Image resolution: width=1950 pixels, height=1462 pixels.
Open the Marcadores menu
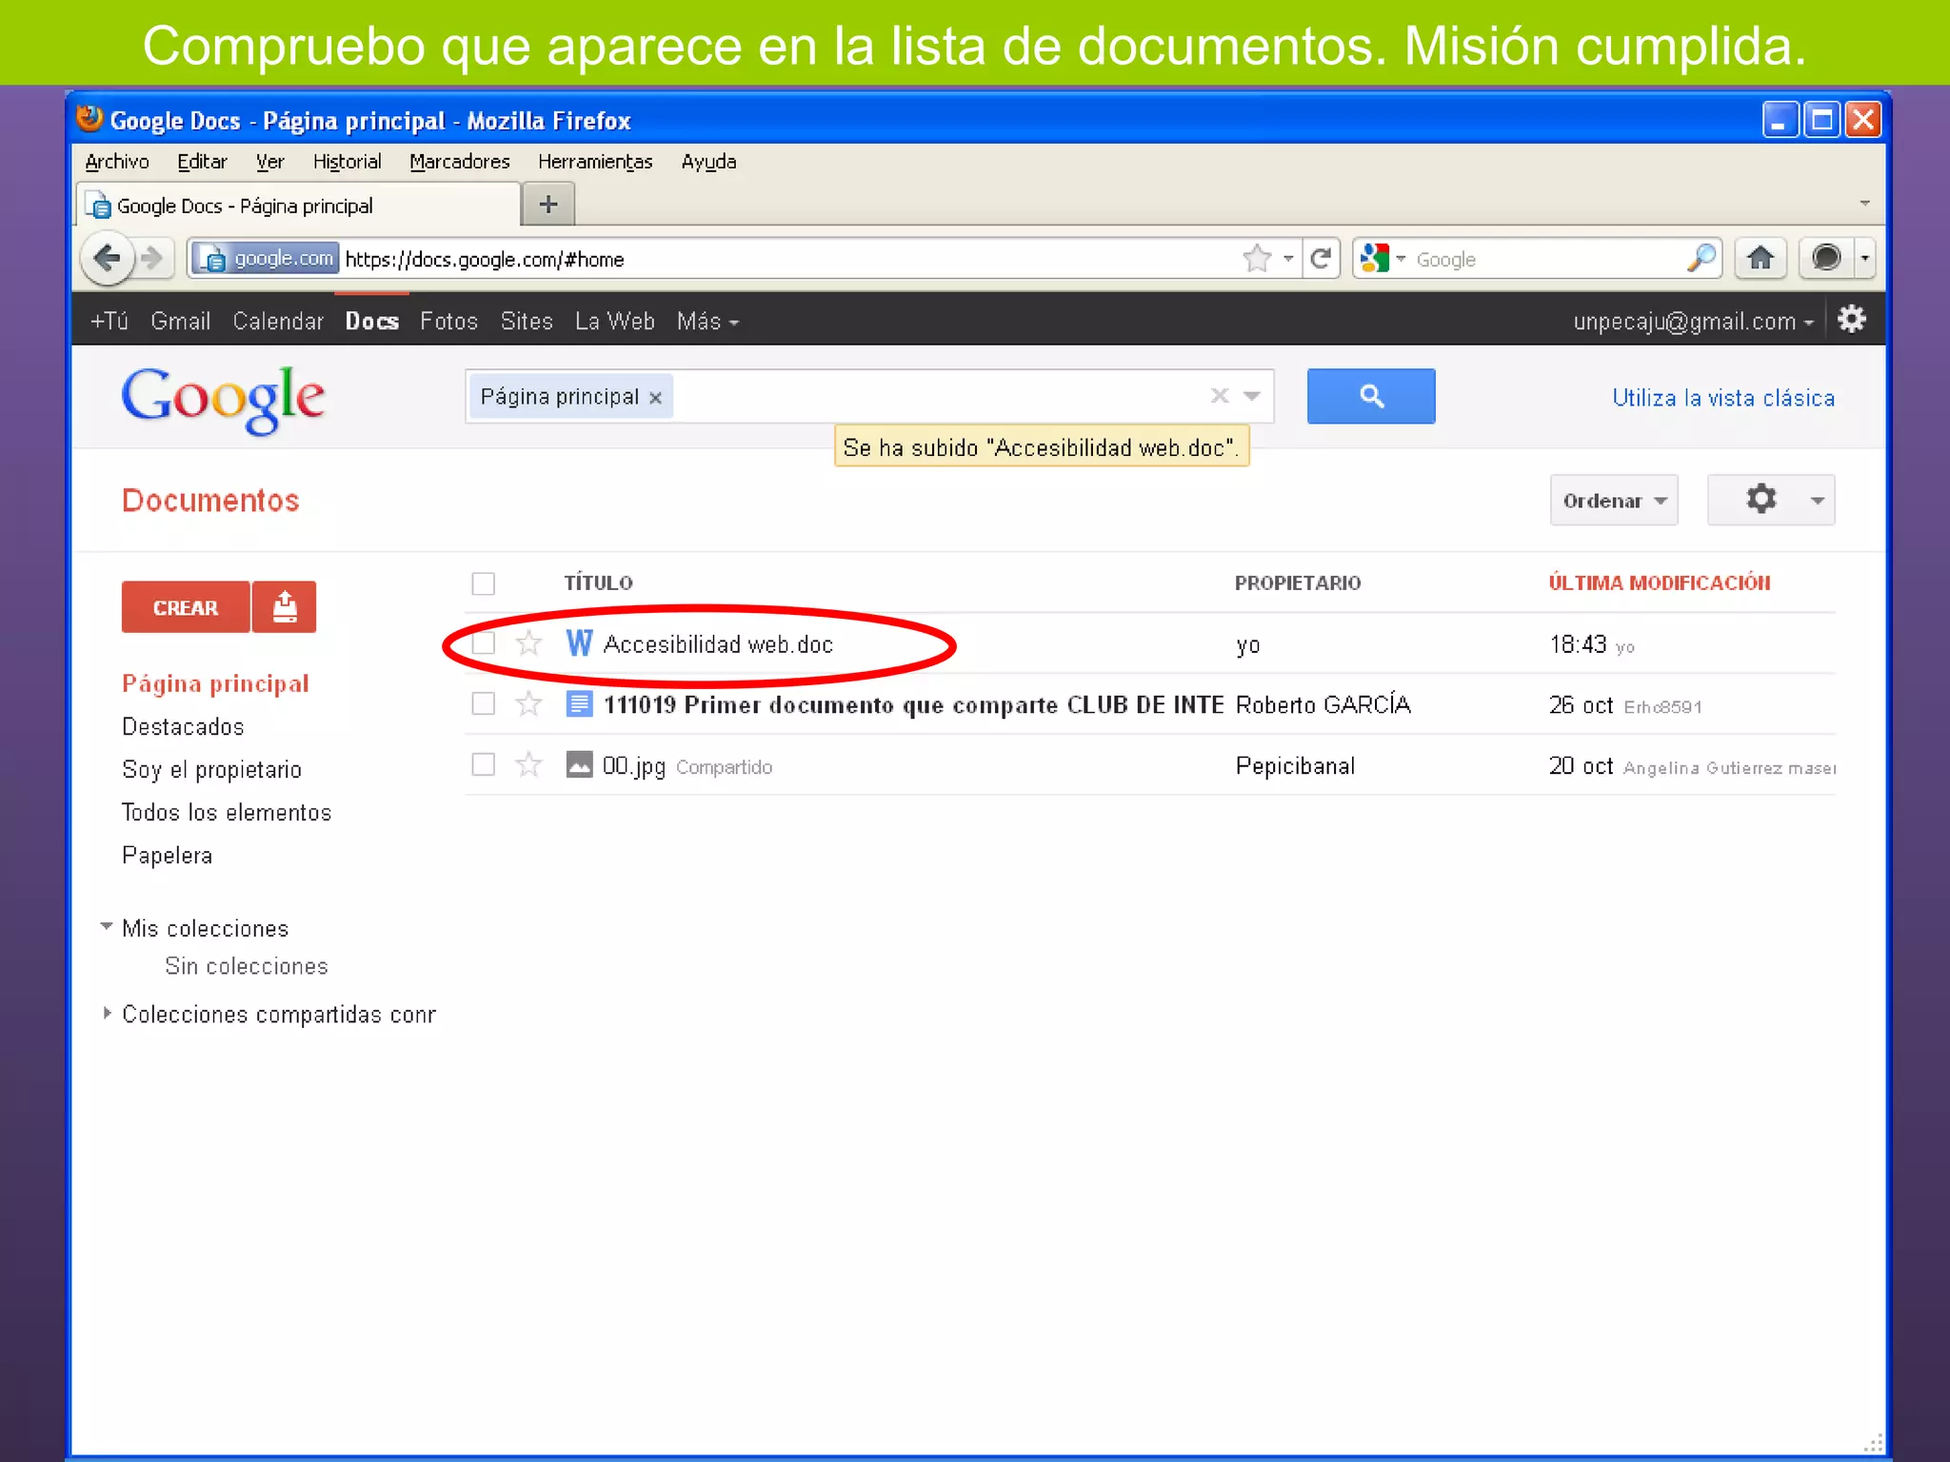[x=459, y=162]
